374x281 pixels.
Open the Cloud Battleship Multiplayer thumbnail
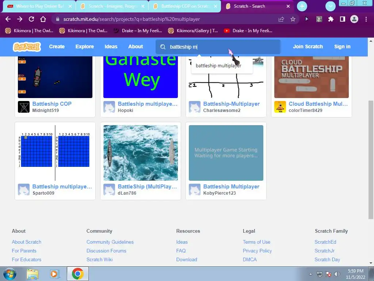[x=312, y=77]
